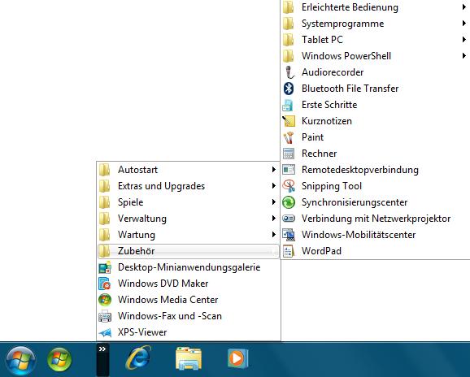Launch Paint text entry
This screenshot has height=377, width=470.
pyautogui.click(x=312, y=137)
